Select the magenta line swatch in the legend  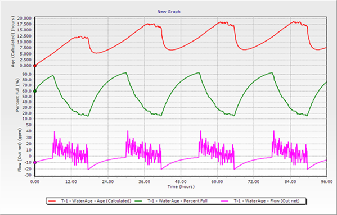pyautogui.click(x=224, y=201)
